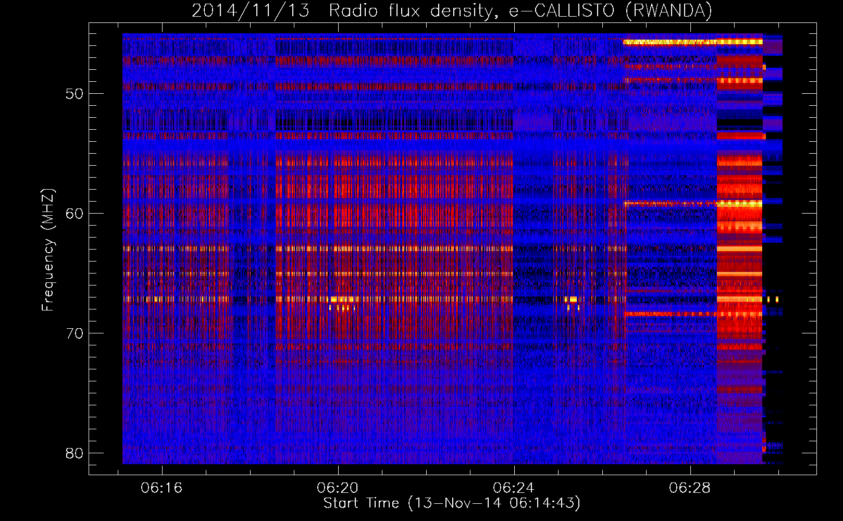Click the 70 frequency tick label

click(x=75, y=333)
